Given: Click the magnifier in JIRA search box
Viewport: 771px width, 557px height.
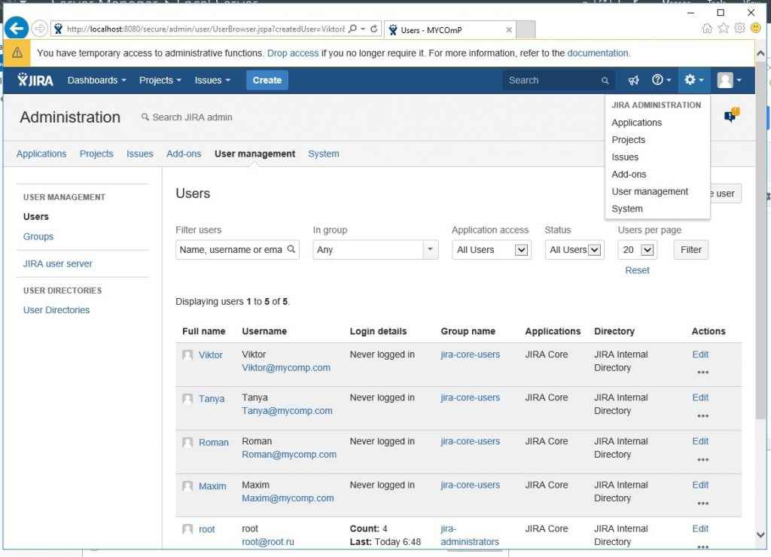Looking at the screenshot, I should click(x=605, y=81).
